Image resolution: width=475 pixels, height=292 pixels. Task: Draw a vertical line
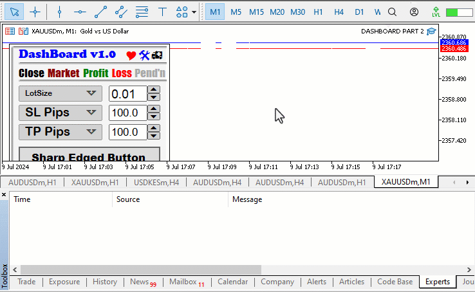pos(59,12)
